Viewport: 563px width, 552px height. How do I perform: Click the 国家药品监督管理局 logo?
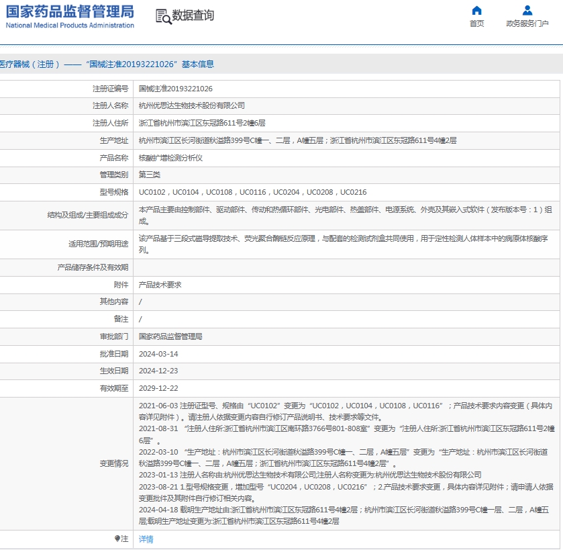[70, 17]
